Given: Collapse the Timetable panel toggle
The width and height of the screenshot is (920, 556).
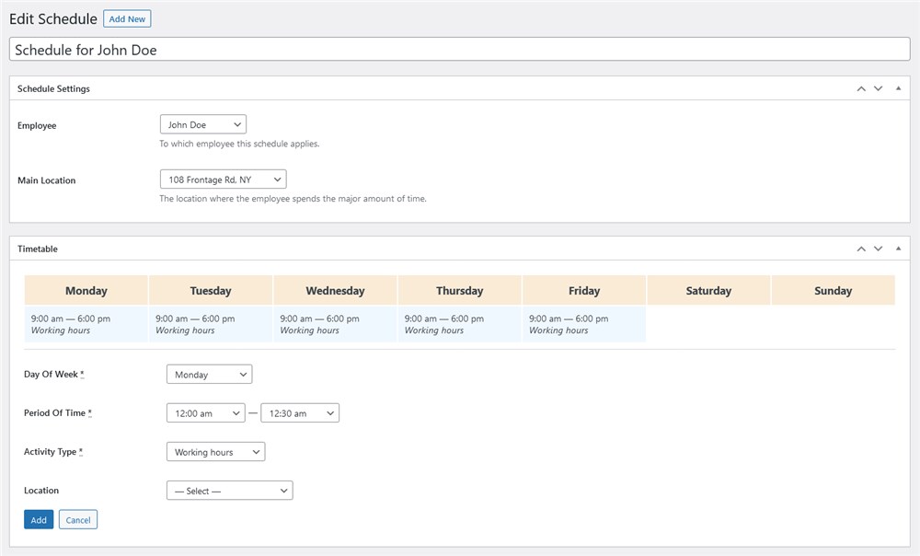Looking at the screenshot, I should click(898, 249).
